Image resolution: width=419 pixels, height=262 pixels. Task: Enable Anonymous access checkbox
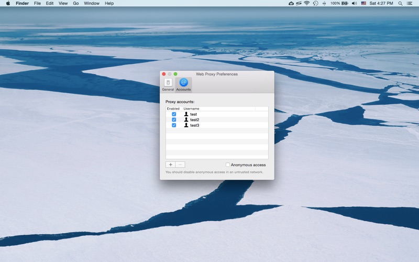tap(228, 165)
